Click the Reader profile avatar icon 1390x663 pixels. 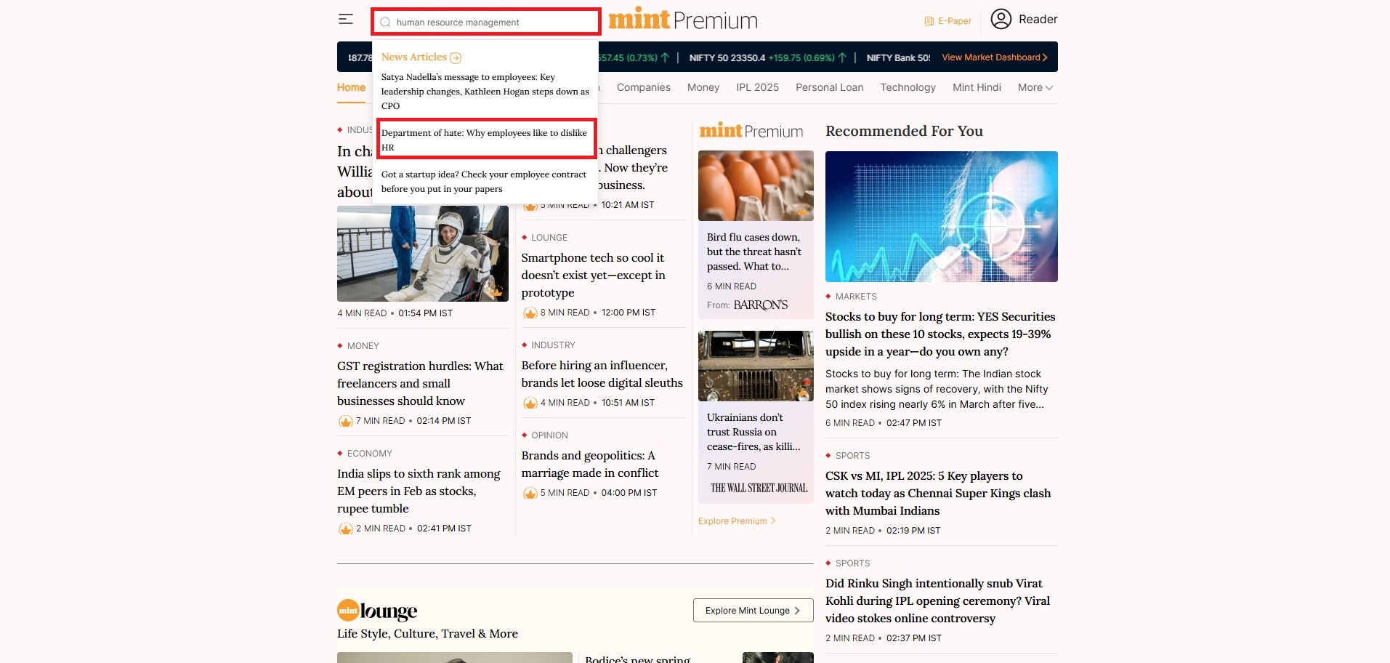[x=1001, y=20]
